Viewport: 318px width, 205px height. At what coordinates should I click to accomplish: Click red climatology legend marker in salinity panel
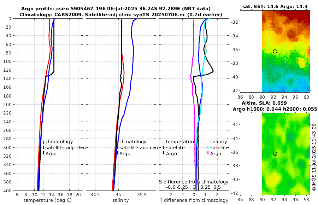point(117,142)
